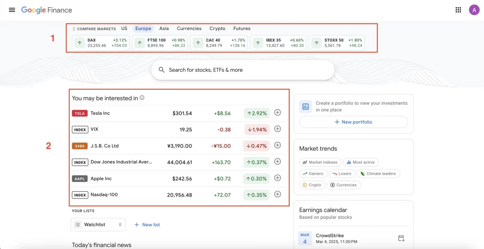Open the Nasdaq-100 index name
Image resolution: width=484 pixels, height=249 pixels.
pos(104,194)
